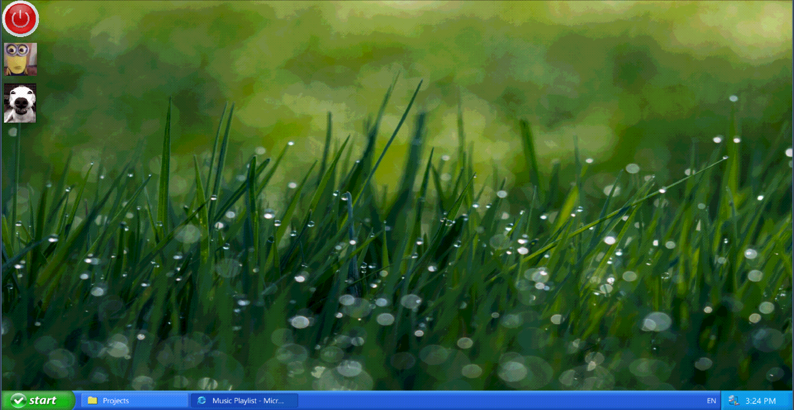Click the folder icon on the Projects taskbar button
This screenshot has width=794, height=410.
pos(92,400)
